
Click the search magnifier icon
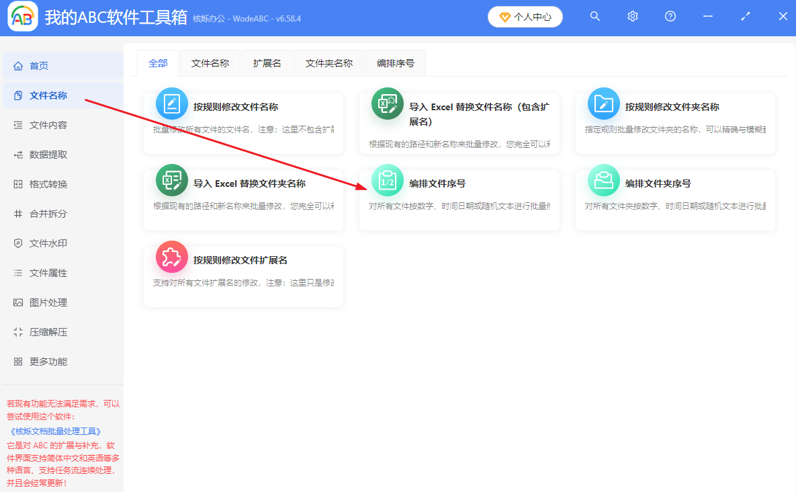pos(595,15)
